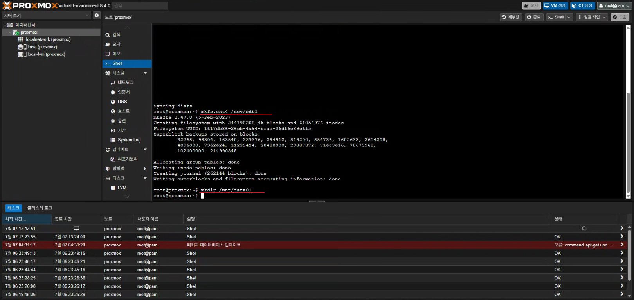The width and height of the screenshot is (634, 300).
Task: Click the 도움 help button
Action: point(620,17)
